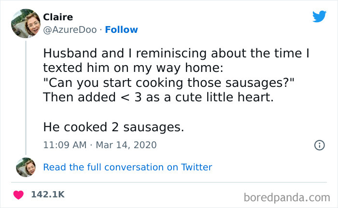Read the full conversation on Twitter
Viewport: 338px width, 208px height.
(127, 167)
